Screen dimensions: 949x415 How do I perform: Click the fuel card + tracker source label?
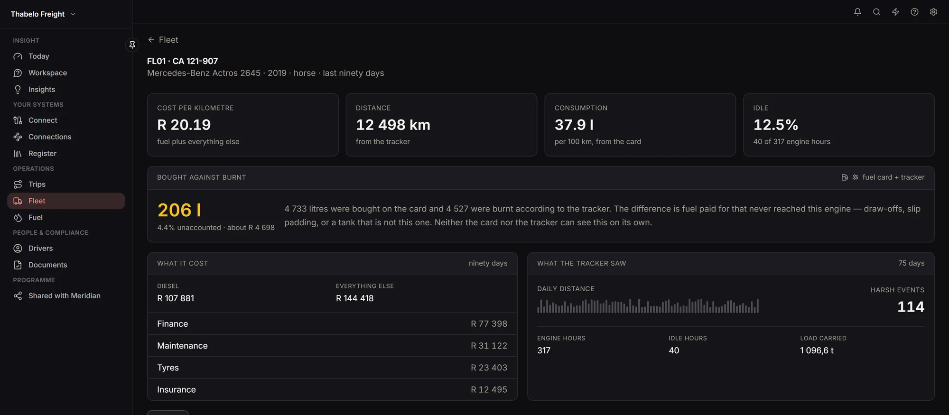893,177
